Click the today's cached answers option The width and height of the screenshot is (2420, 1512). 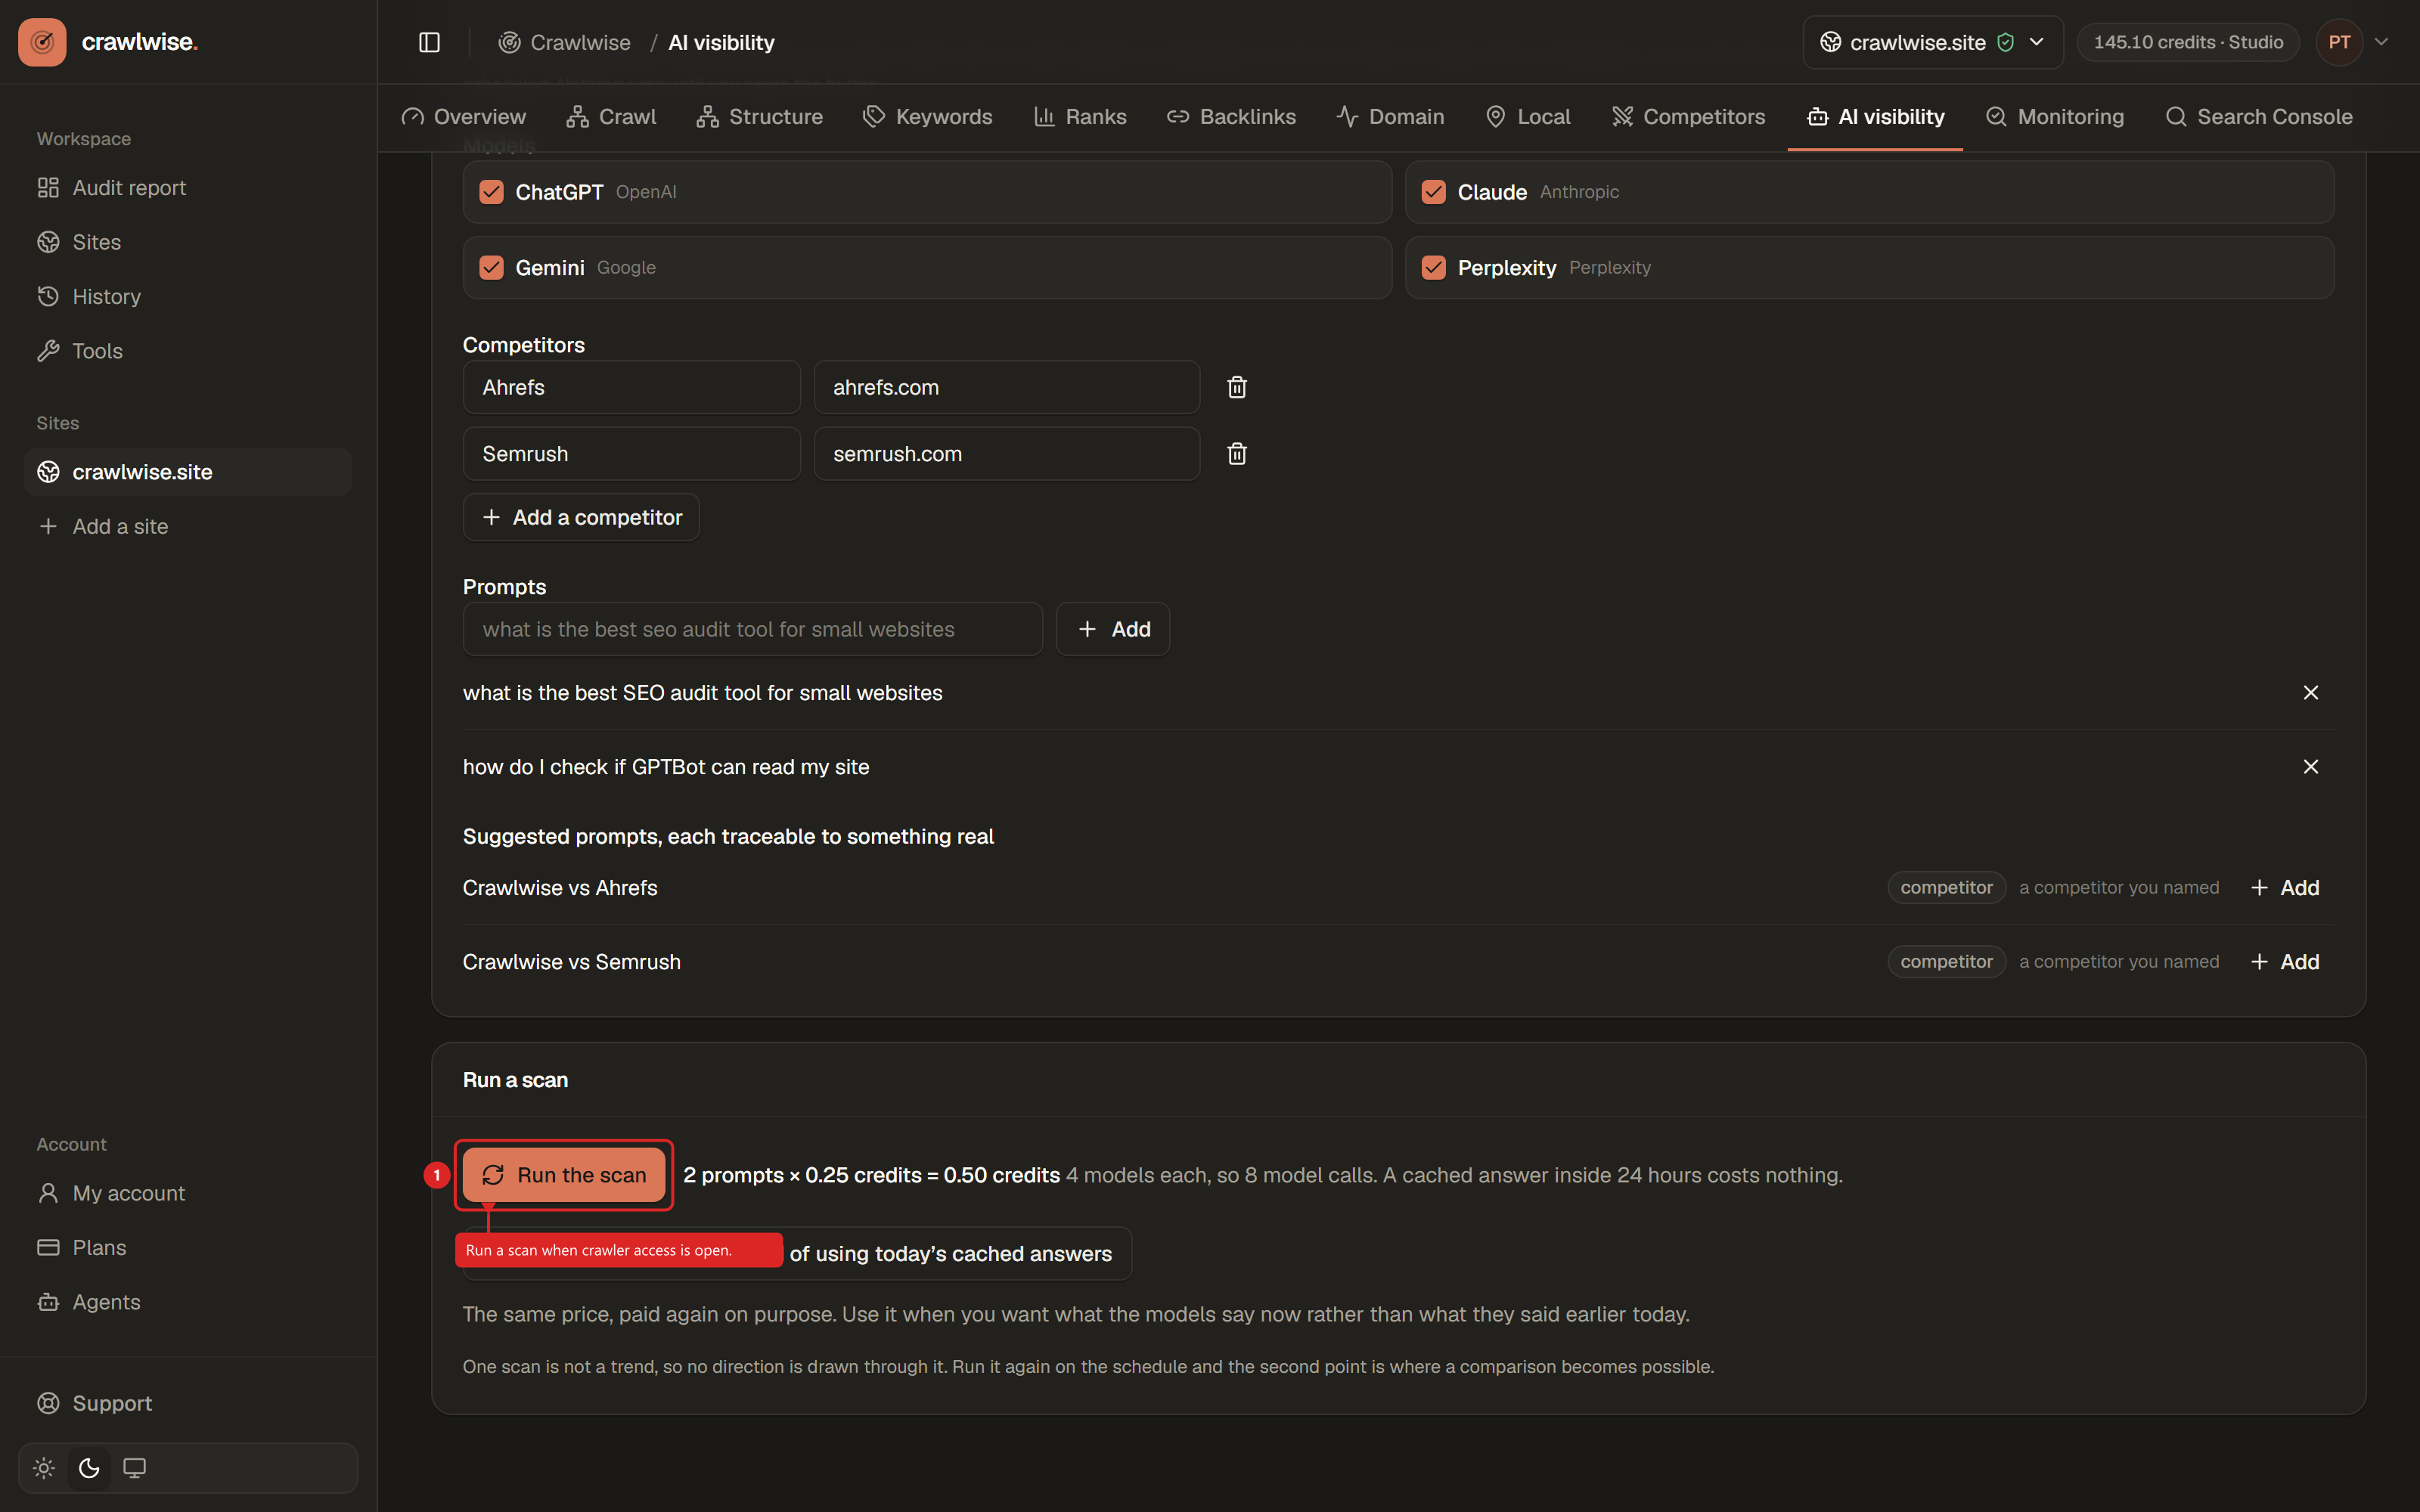(x=798, y=1254)
